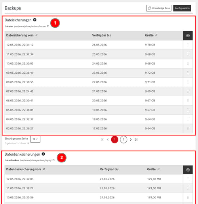Open Dateisicherungen table settings gear
Image resolution: width=198 pixels, height=204 pixels.
click(x=188, y=36)
